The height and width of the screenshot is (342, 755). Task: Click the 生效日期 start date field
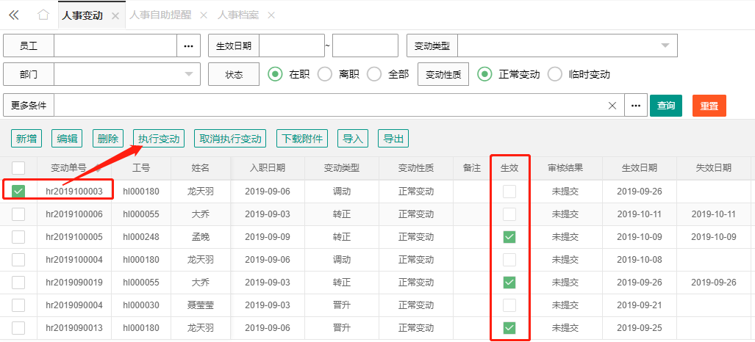(x=291, y=46)
